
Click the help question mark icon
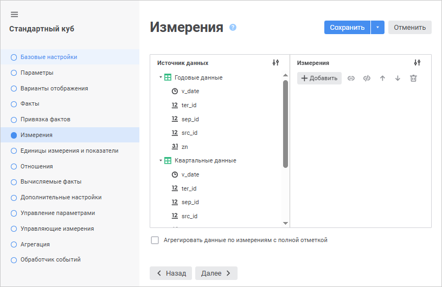pos(233,27)
